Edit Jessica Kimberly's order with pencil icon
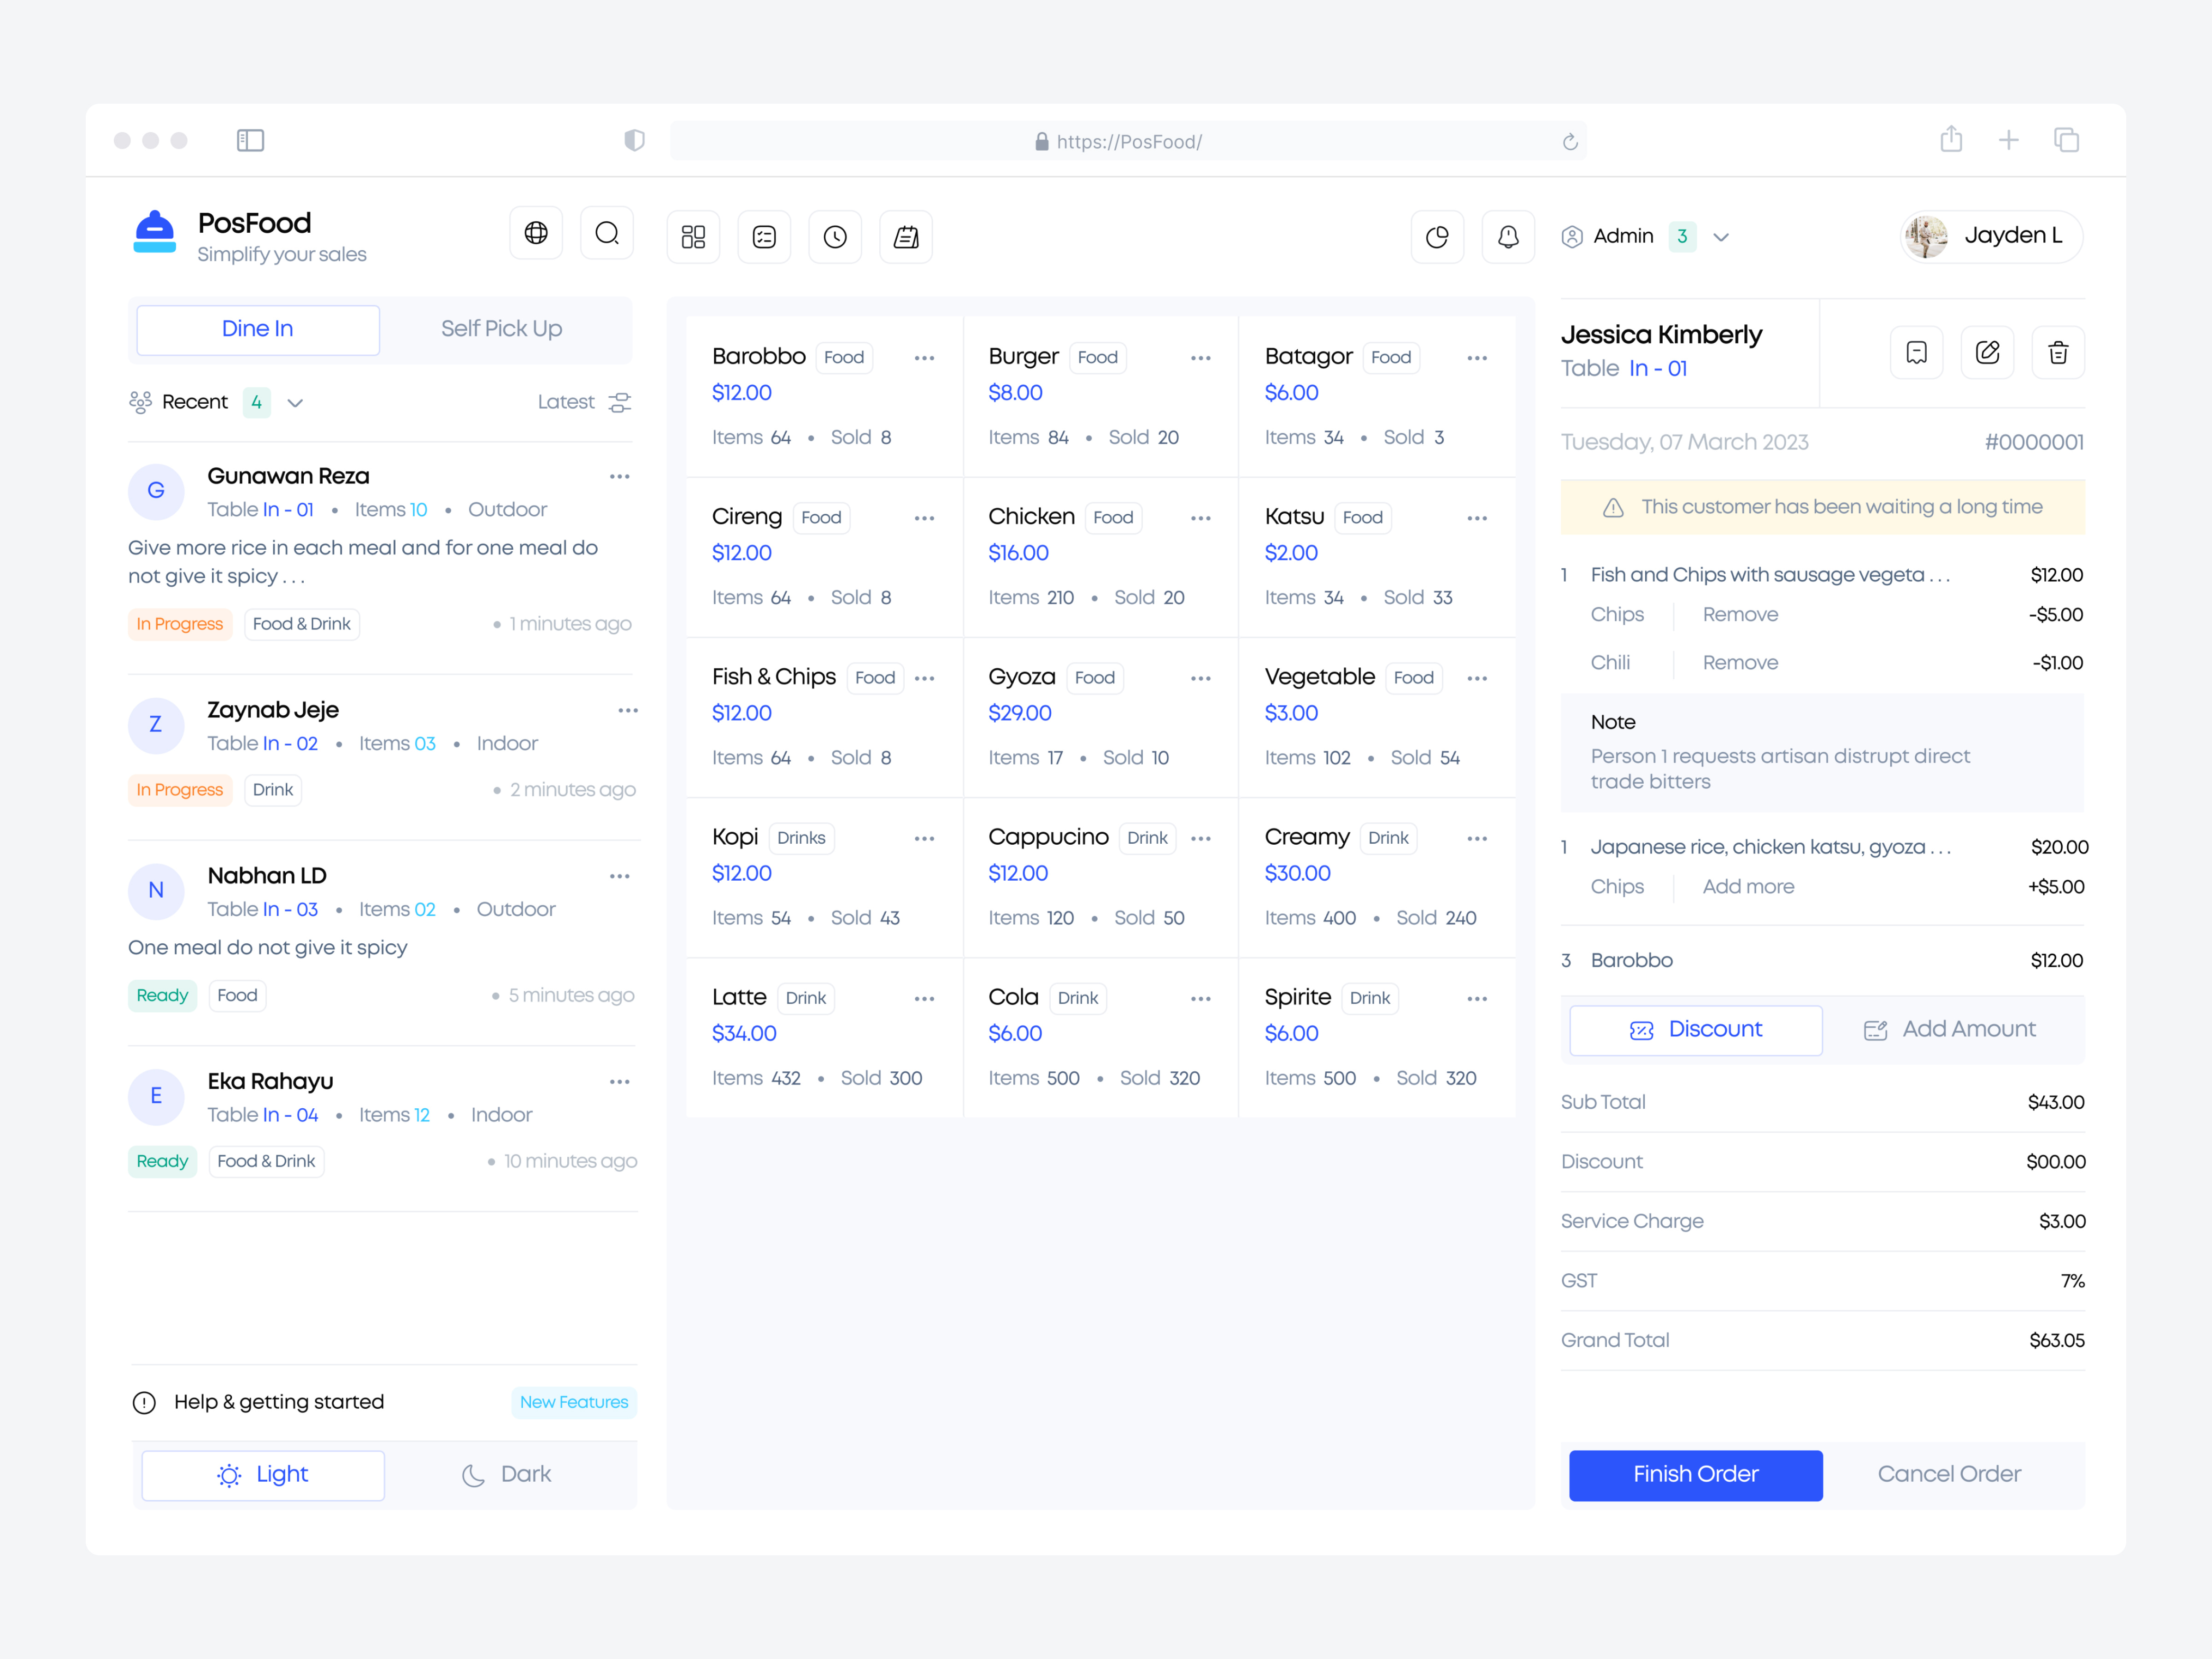The width and height of the screenshot is (2212, 1659). coord(1987,353)
